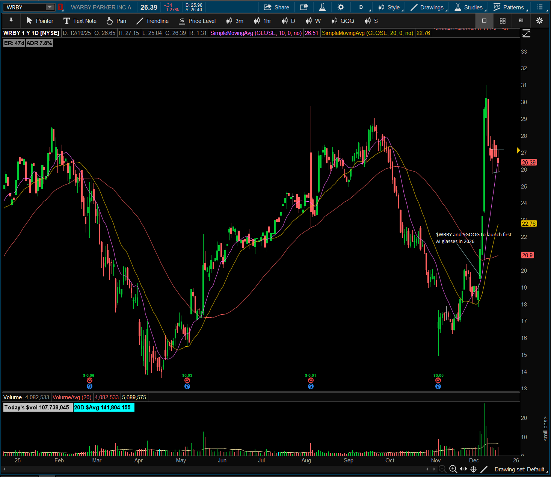Click the blue lightbulb below $0.05 earnings

(x=438, y=386)
